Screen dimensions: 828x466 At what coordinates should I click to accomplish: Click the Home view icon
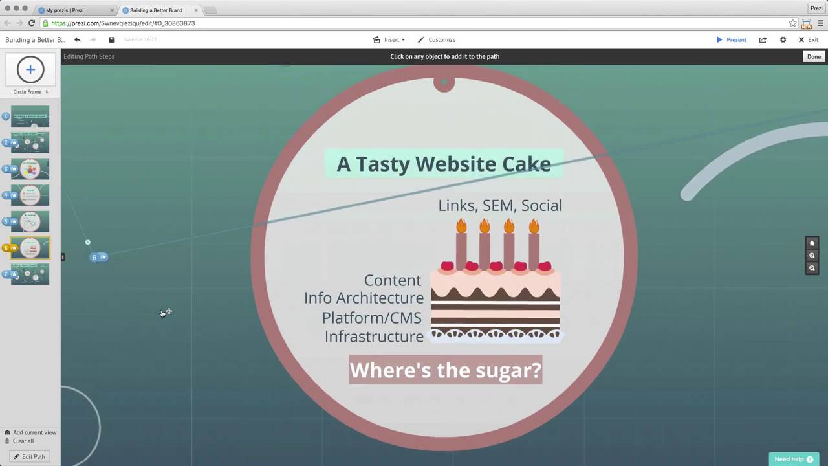pos(812,243)
